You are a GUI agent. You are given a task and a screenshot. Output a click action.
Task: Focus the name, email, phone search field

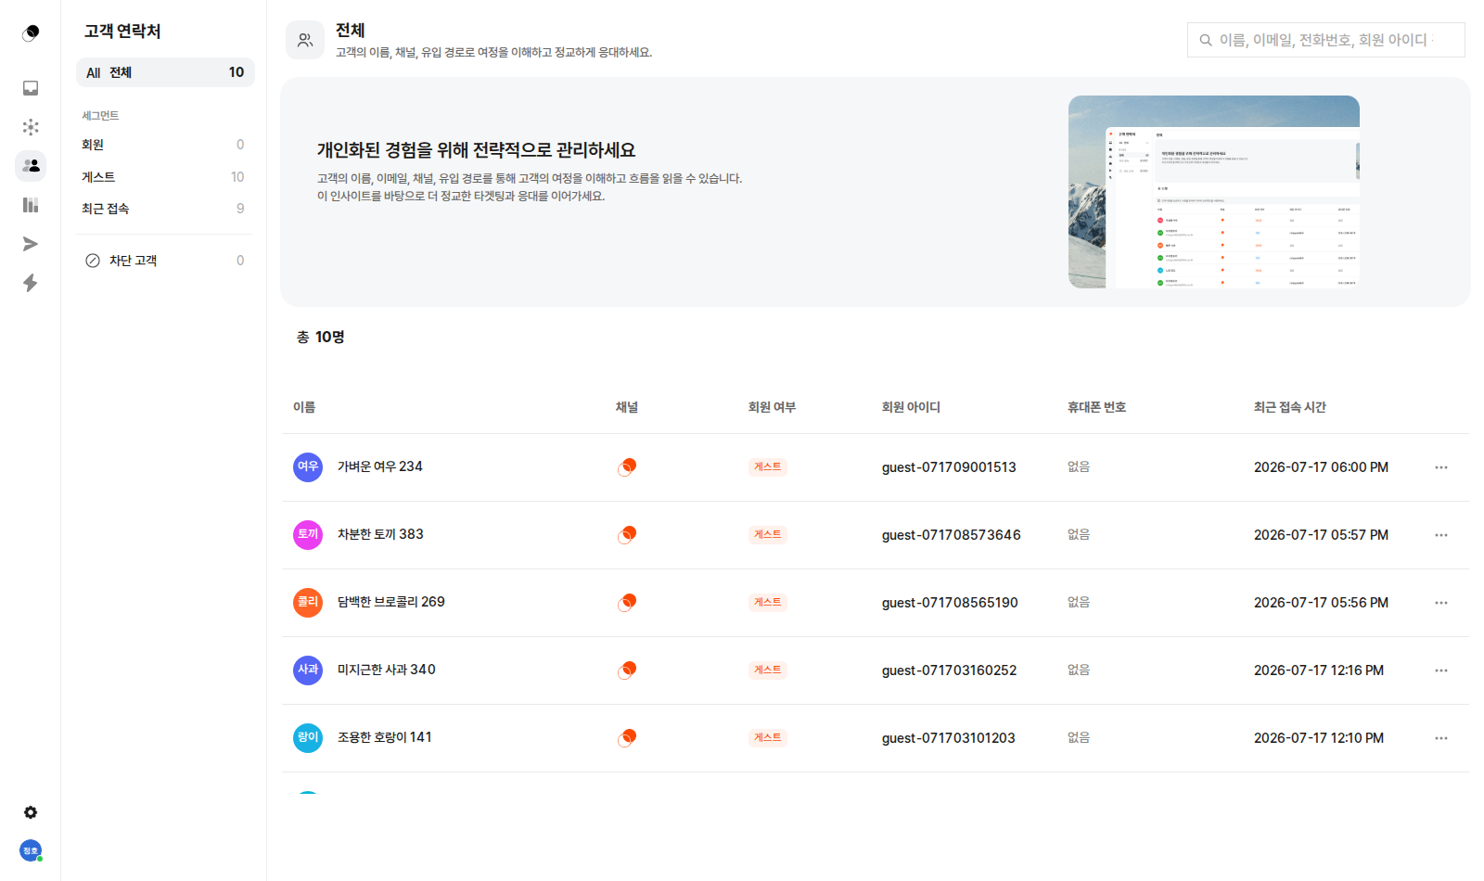tap(1326, 40)
